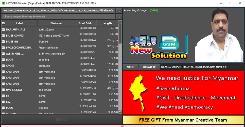The width and height of the screenshot is (245, 127).
Task: Click the OFP file path field
Action: [x=58, y=11]
